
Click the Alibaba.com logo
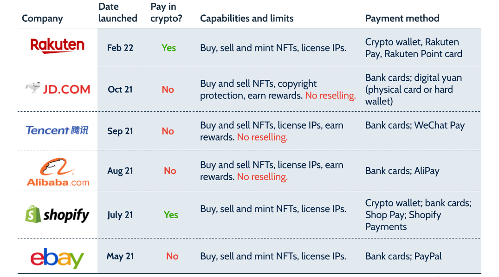pos(58,172)
